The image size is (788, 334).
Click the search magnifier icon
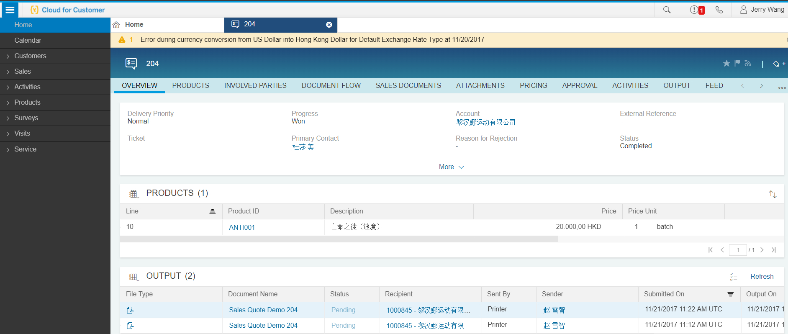[x=667, y=10]
